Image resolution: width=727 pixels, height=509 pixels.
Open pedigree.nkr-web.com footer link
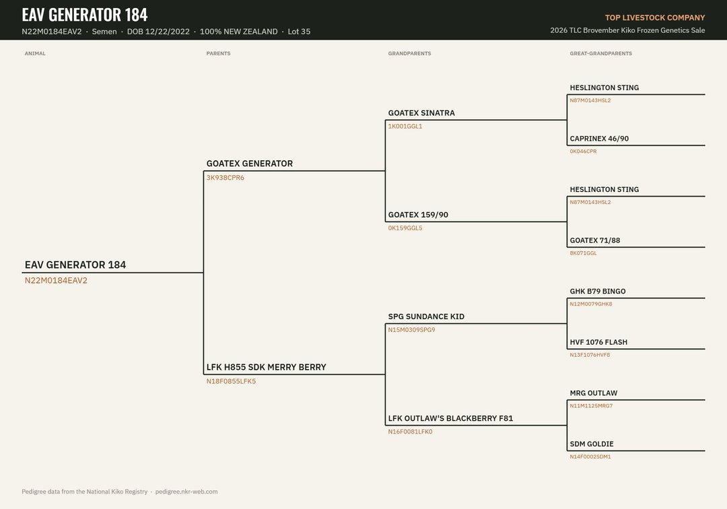point(186,491)
